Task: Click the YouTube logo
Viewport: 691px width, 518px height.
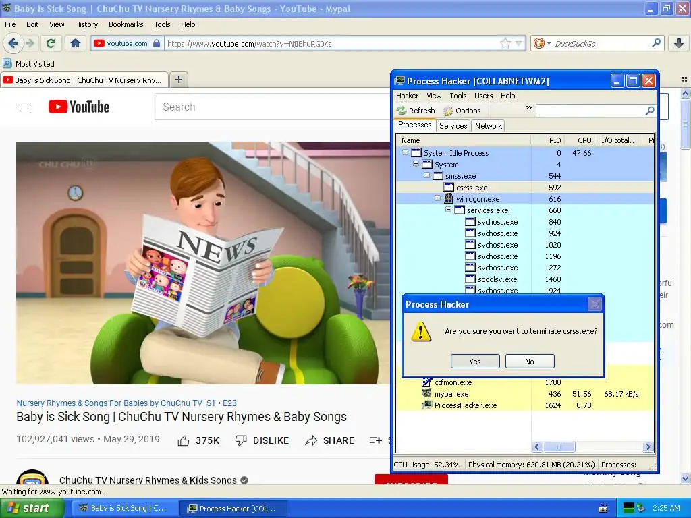Action: pyautogui.click(x=79, y=107)
